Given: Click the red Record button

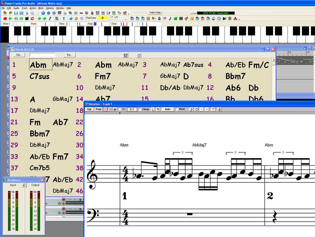Looking at the screenshot, I should pyautogui.click(x=5, y=19).
